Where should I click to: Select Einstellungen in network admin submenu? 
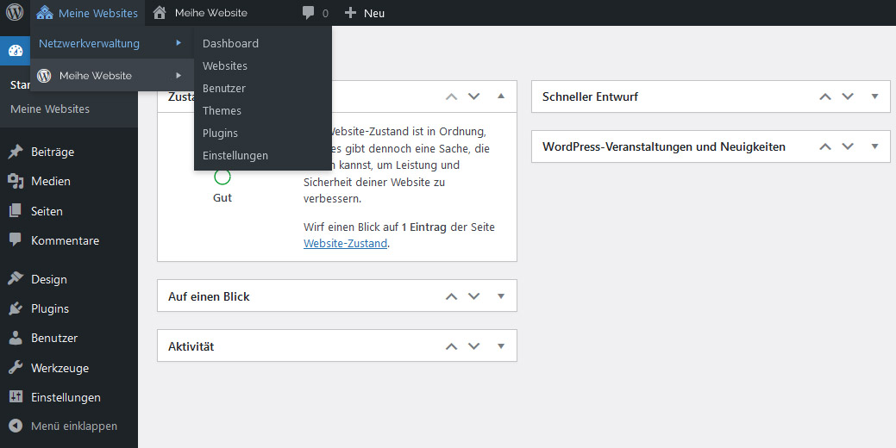235,155
